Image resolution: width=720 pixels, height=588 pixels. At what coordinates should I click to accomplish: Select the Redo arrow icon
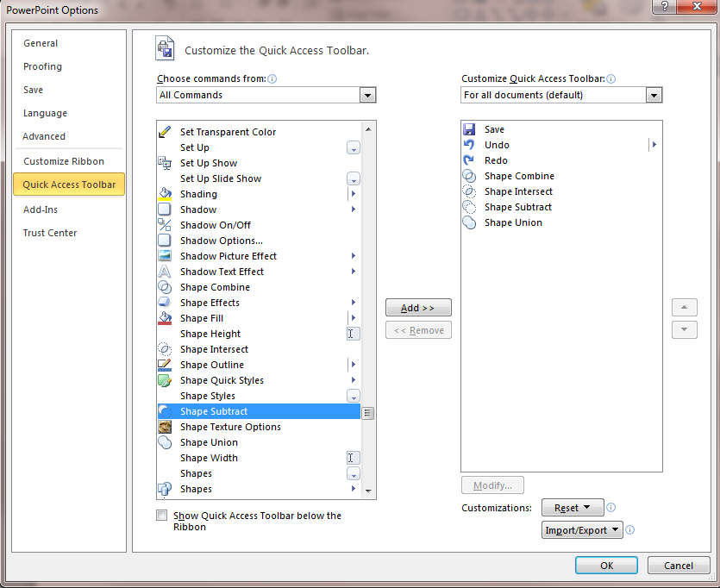tap(469, 160)
